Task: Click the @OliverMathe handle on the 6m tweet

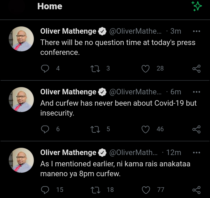Action: pos(135,92)
